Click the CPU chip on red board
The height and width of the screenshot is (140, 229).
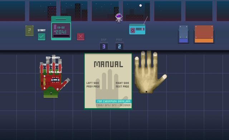tap(55, 80)
